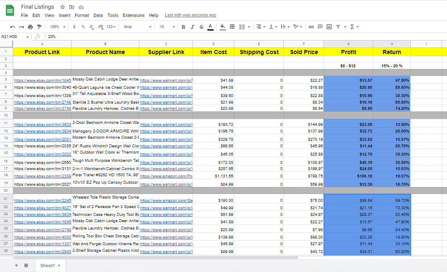This screenshot has width=447, height=272.
Task: Add a new sheet with plus icon
Action: [x=16, y=265]
